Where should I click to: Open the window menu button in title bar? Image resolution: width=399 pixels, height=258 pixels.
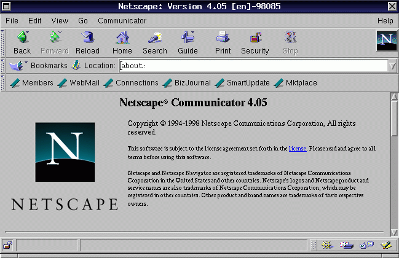(6, 6)
